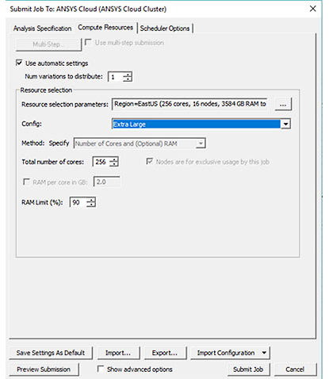Click the RAM Limit percent field

(x=78, y=202)
